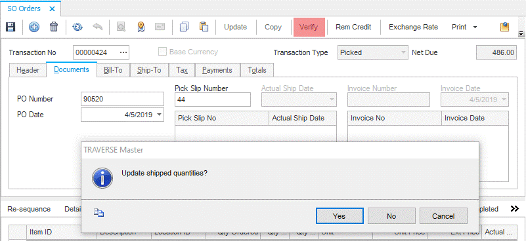Click the Actual column header in the grid
The image size is (526, 241).
[498, 232]
